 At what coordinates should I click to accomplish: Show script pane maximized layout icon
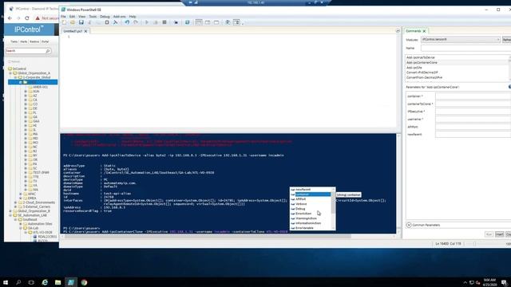[x=216, y=22]
